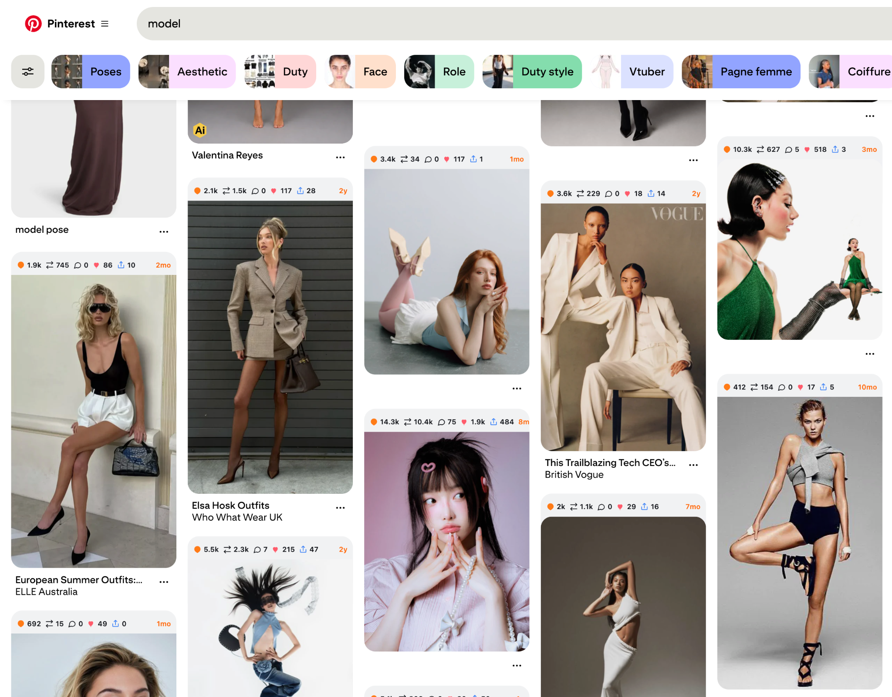The height and width of the screenshot is (697, 892).
Task: Open more options below the green dress pin
Action: pos(870,354)
